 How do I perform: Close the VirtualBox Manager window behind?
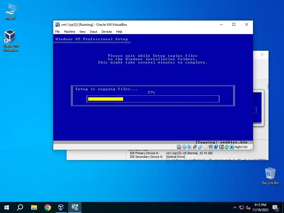point(262,55)
